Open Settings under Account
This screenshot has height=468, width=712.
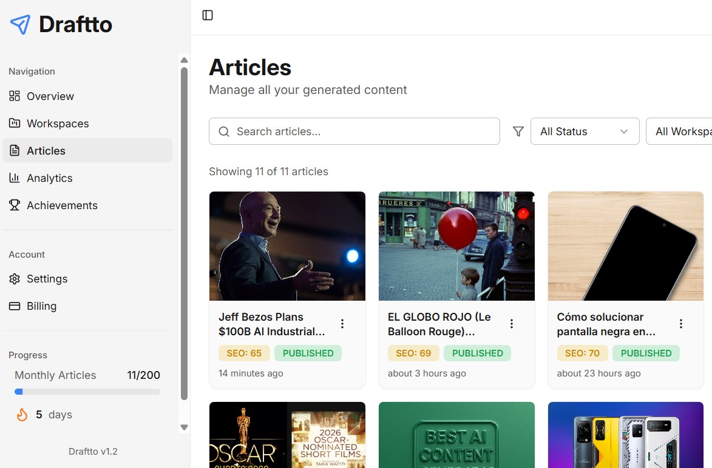(87, 279)
